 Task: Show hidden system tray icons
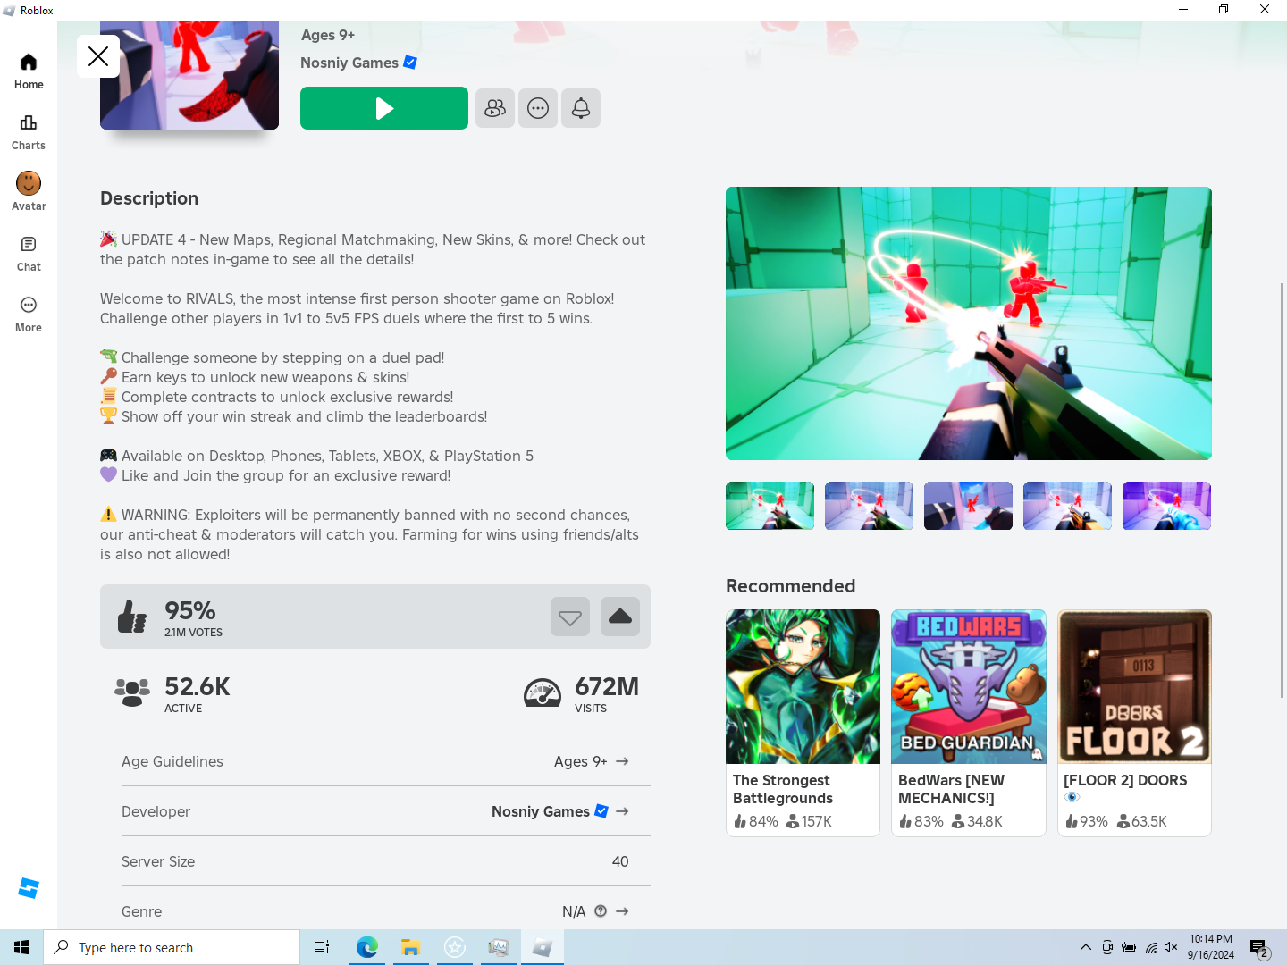(x=1085, y=947)
